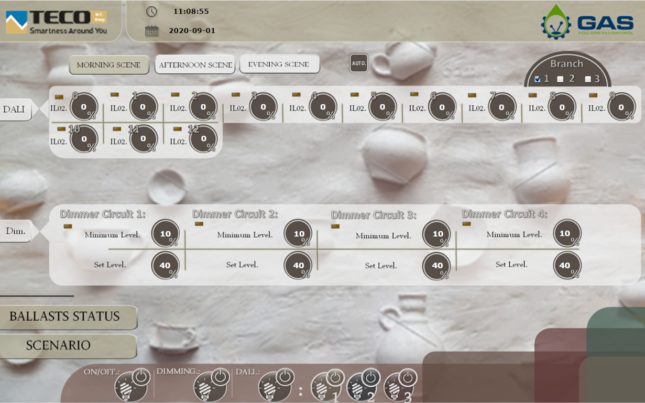
Task: Toggle the ON/OFF lamp power icon
Action: pyautogui.click(x=132, y=385)
